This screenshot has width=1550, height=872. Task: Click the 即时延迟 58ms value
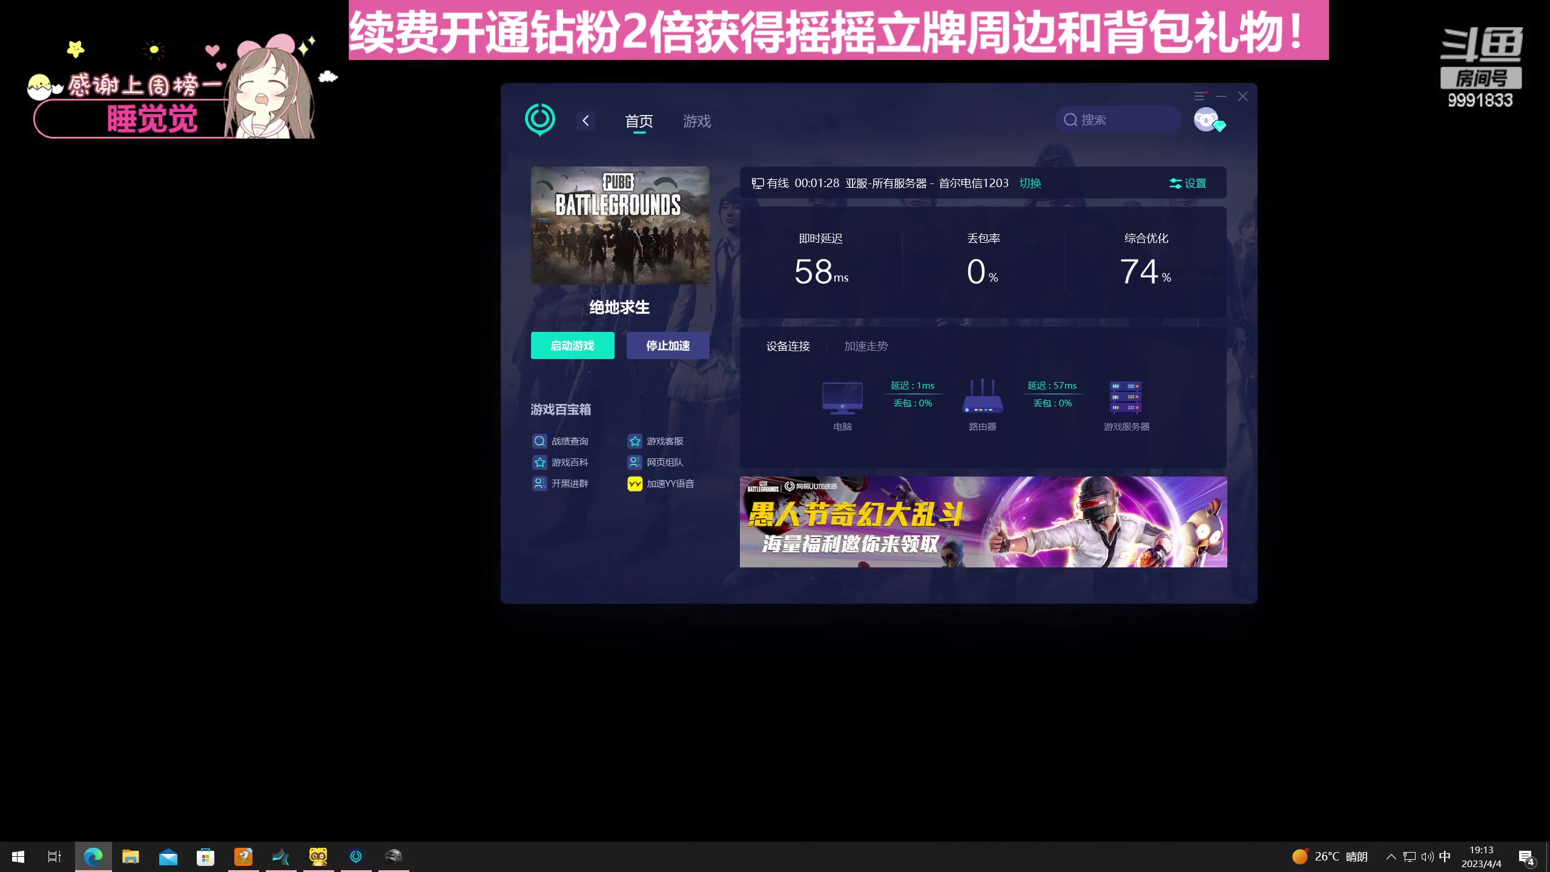(x=821, y=272)
